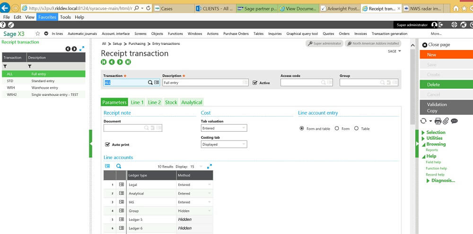Filter the Description column in left list
The image size is (473, 234).
click(x=30, y=66)
